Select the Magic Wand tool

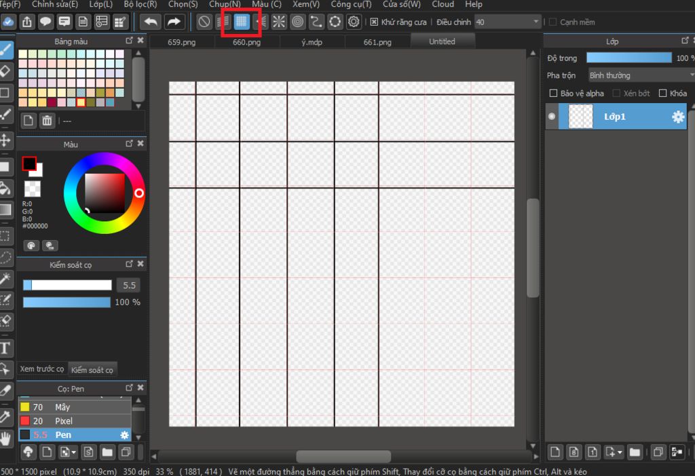5,279
